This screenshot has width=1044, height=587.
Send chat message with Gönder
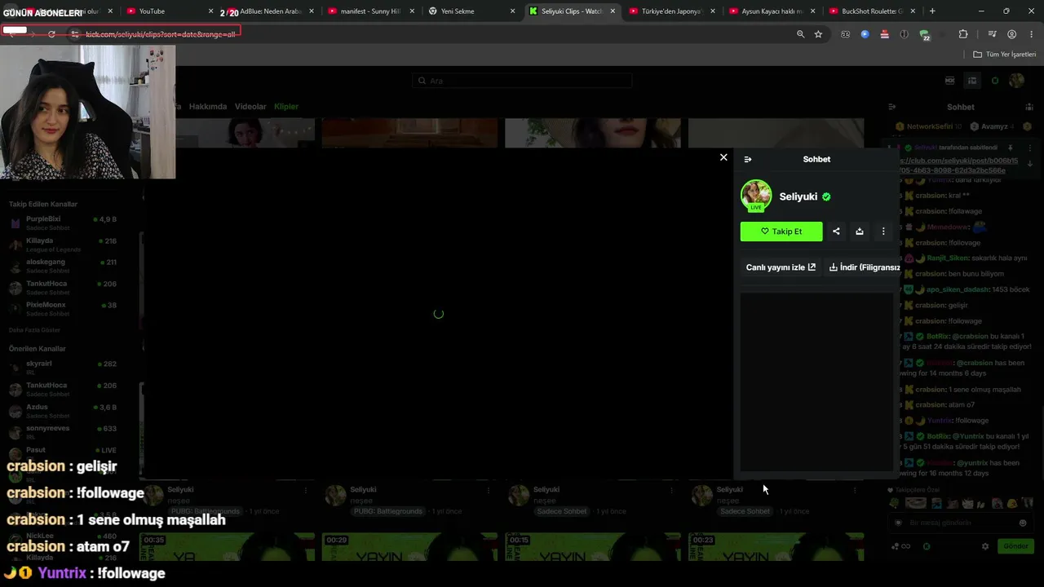(x=1015, y=546)
